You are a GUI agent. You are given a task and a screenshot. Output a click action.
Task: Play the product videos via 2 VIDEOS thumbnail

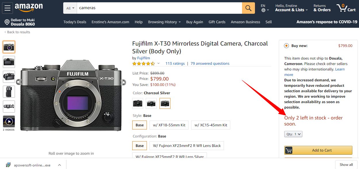click(9, 121)
